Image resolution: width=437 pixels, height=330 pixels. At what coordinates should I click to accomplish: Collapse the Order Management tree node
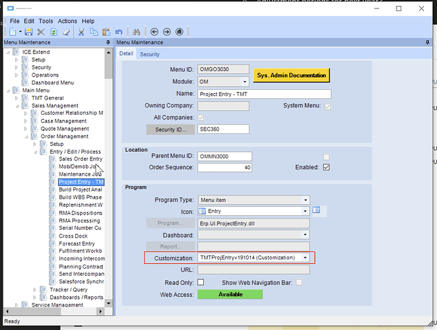[26, 137]
